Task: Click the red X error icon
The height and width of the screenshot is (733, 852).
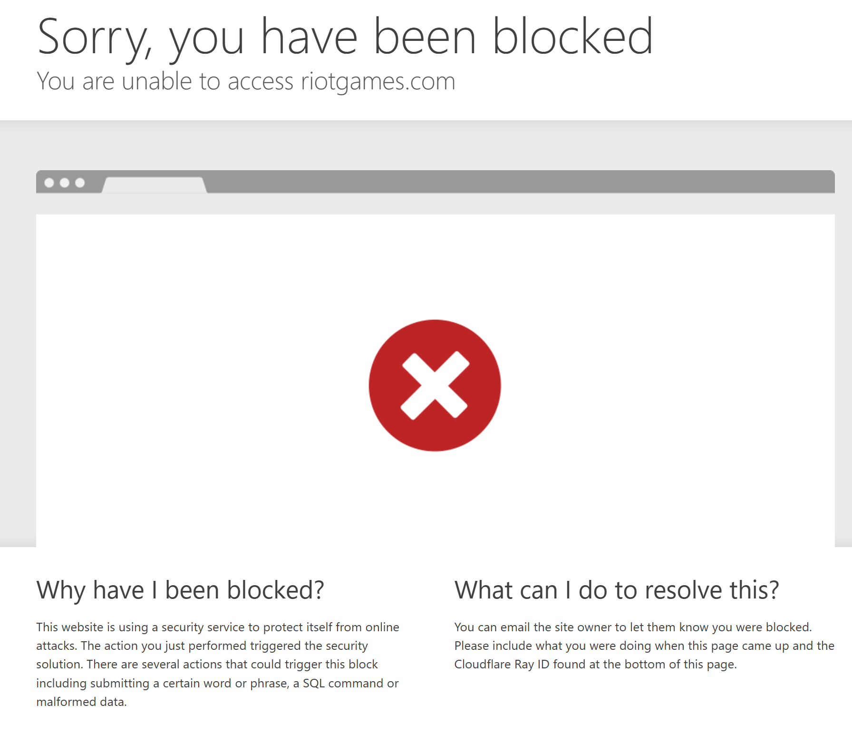Action: 435,385
